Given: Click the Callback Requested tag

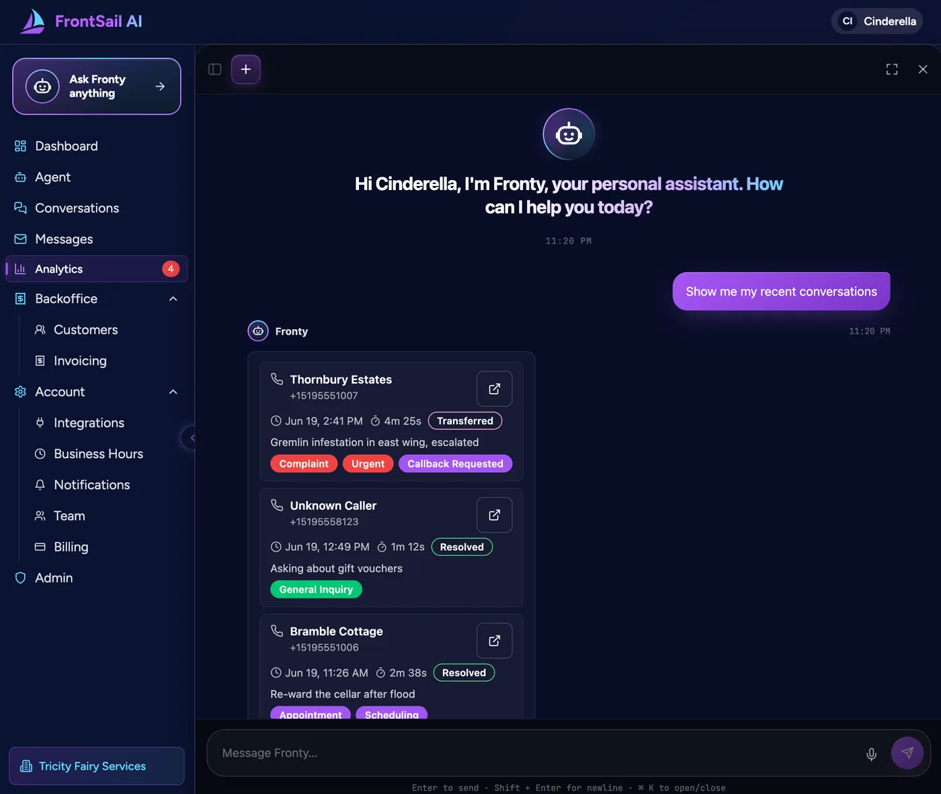Looking at the screenshot, I should click(x=455, y=464).
